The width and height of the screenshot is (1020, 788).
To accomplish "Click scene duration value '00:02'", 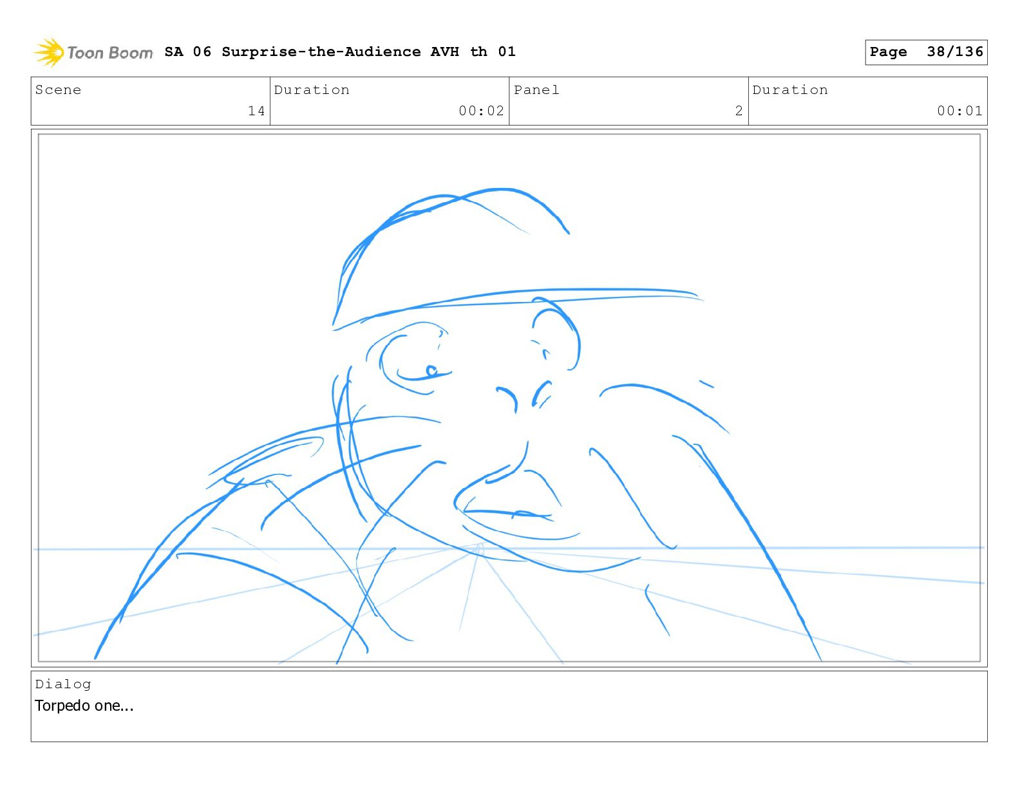I will (x=481, y=111).
